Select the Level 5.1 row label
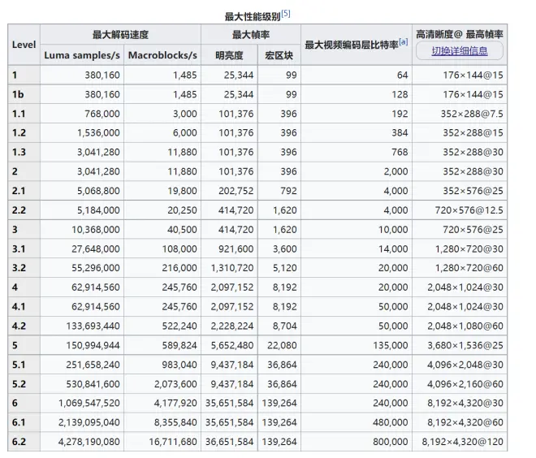This screenshot has width=536, height=458. pyautogui.click(x=24, y=365)
